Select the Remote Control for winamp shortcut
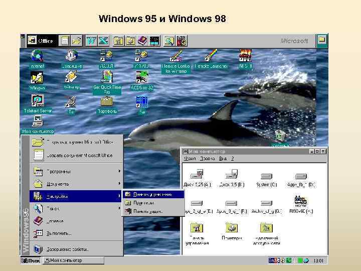 (176, 62)
